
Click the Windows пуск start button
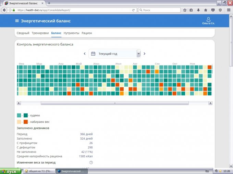(x=9, y=171)
